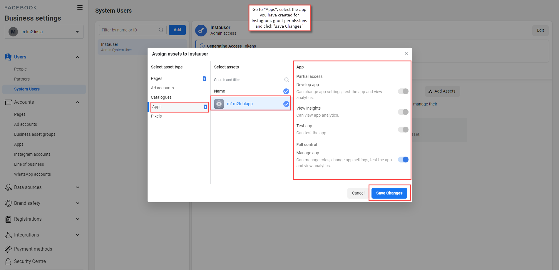This screenshot has width=559, height=270.
Task: Click the Payment methods card icon
Action: coord(8,249)
